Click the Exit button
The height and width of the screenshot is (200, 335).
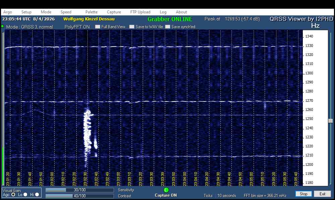pos(322,194)
